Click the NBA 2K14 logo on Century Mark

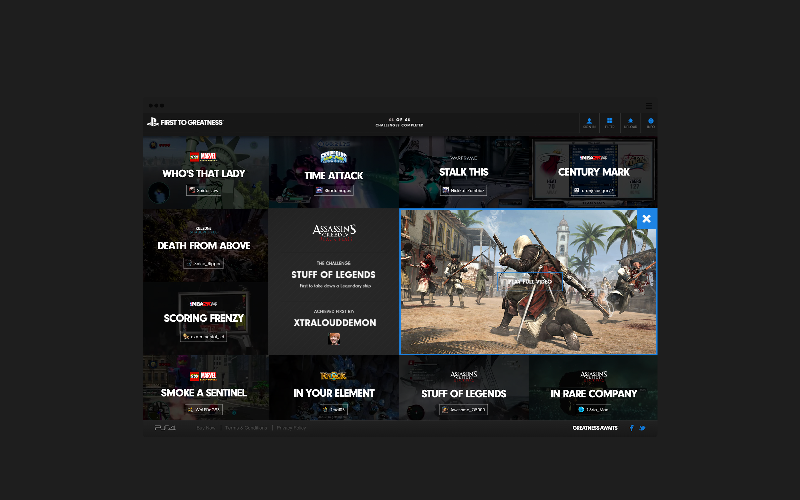593,158
